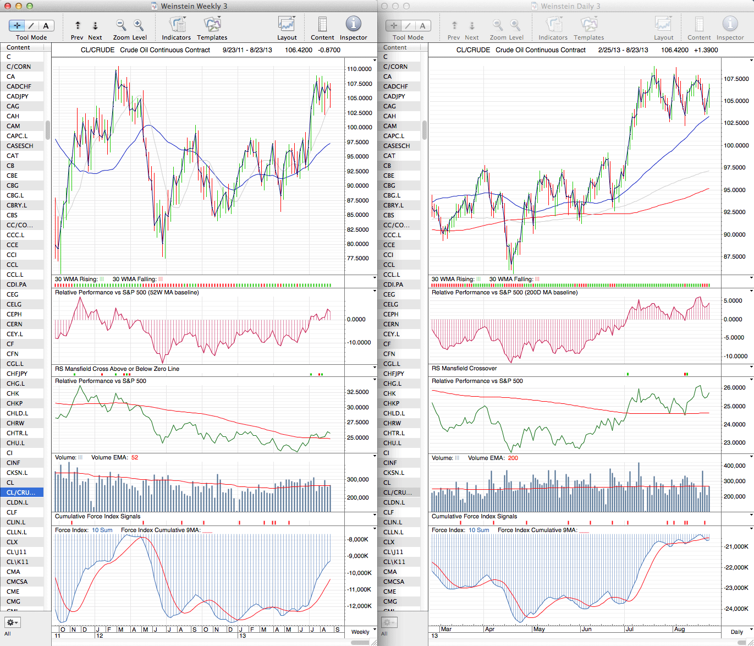
Task: Open Indicators dropdown in Weekly toolbar
Action: tap(177, 24)
